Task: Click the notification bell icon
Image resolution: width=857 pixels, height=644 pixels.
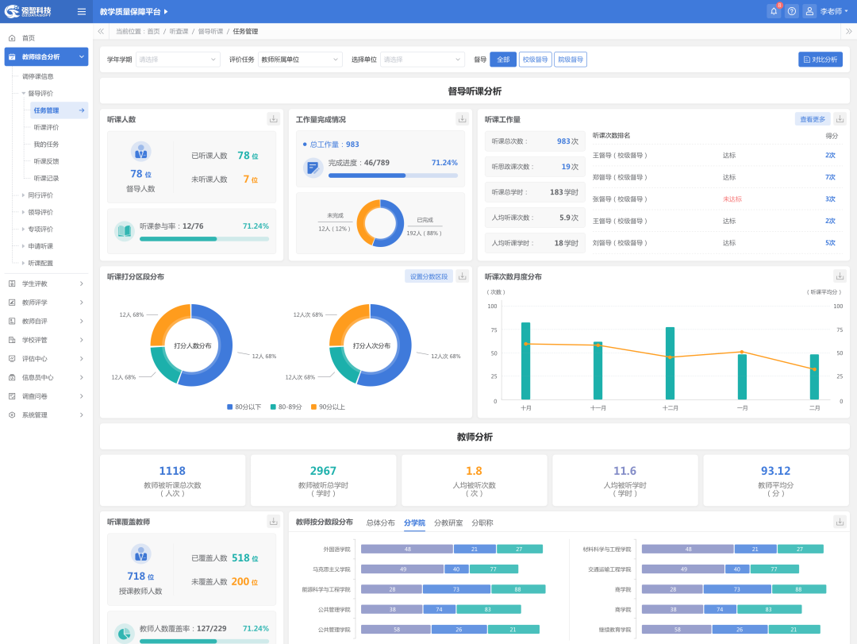Action: (x=774, y=11)
